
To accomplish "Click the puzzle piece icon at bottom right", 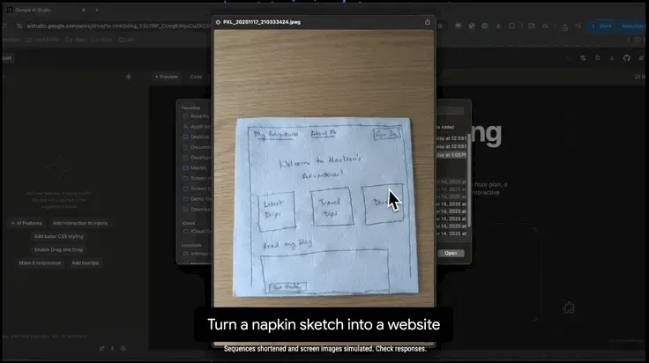I will click(x=568, y=307).
